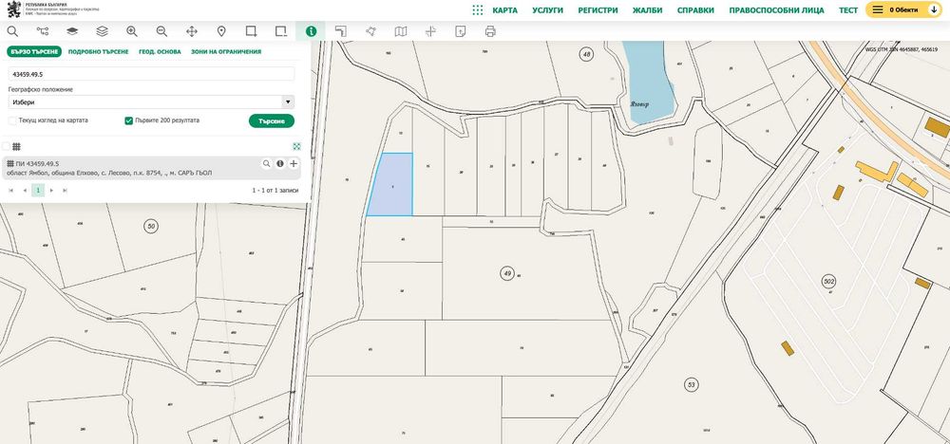Tick the select-all results checkbox

6,146
